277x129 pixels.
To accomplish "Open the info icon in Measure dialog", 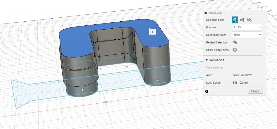I will [x=207, y=91].
